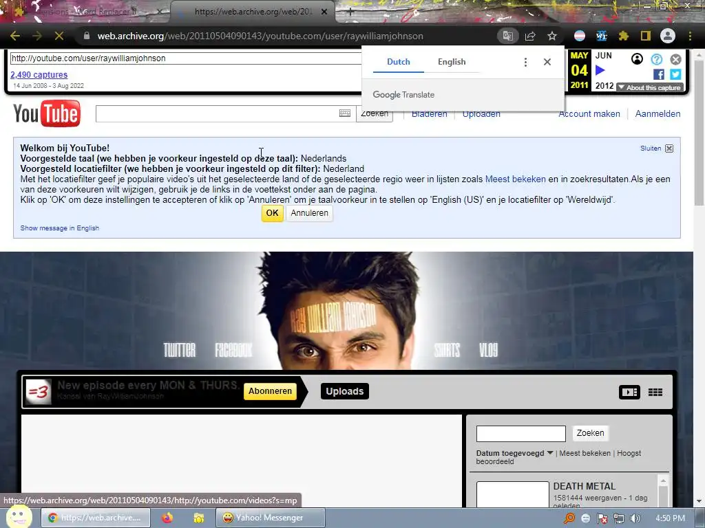The height and width of the screenshot is (528, 705).
Task: Select Dutch in the Translate popup
Action: click(399, 62)
